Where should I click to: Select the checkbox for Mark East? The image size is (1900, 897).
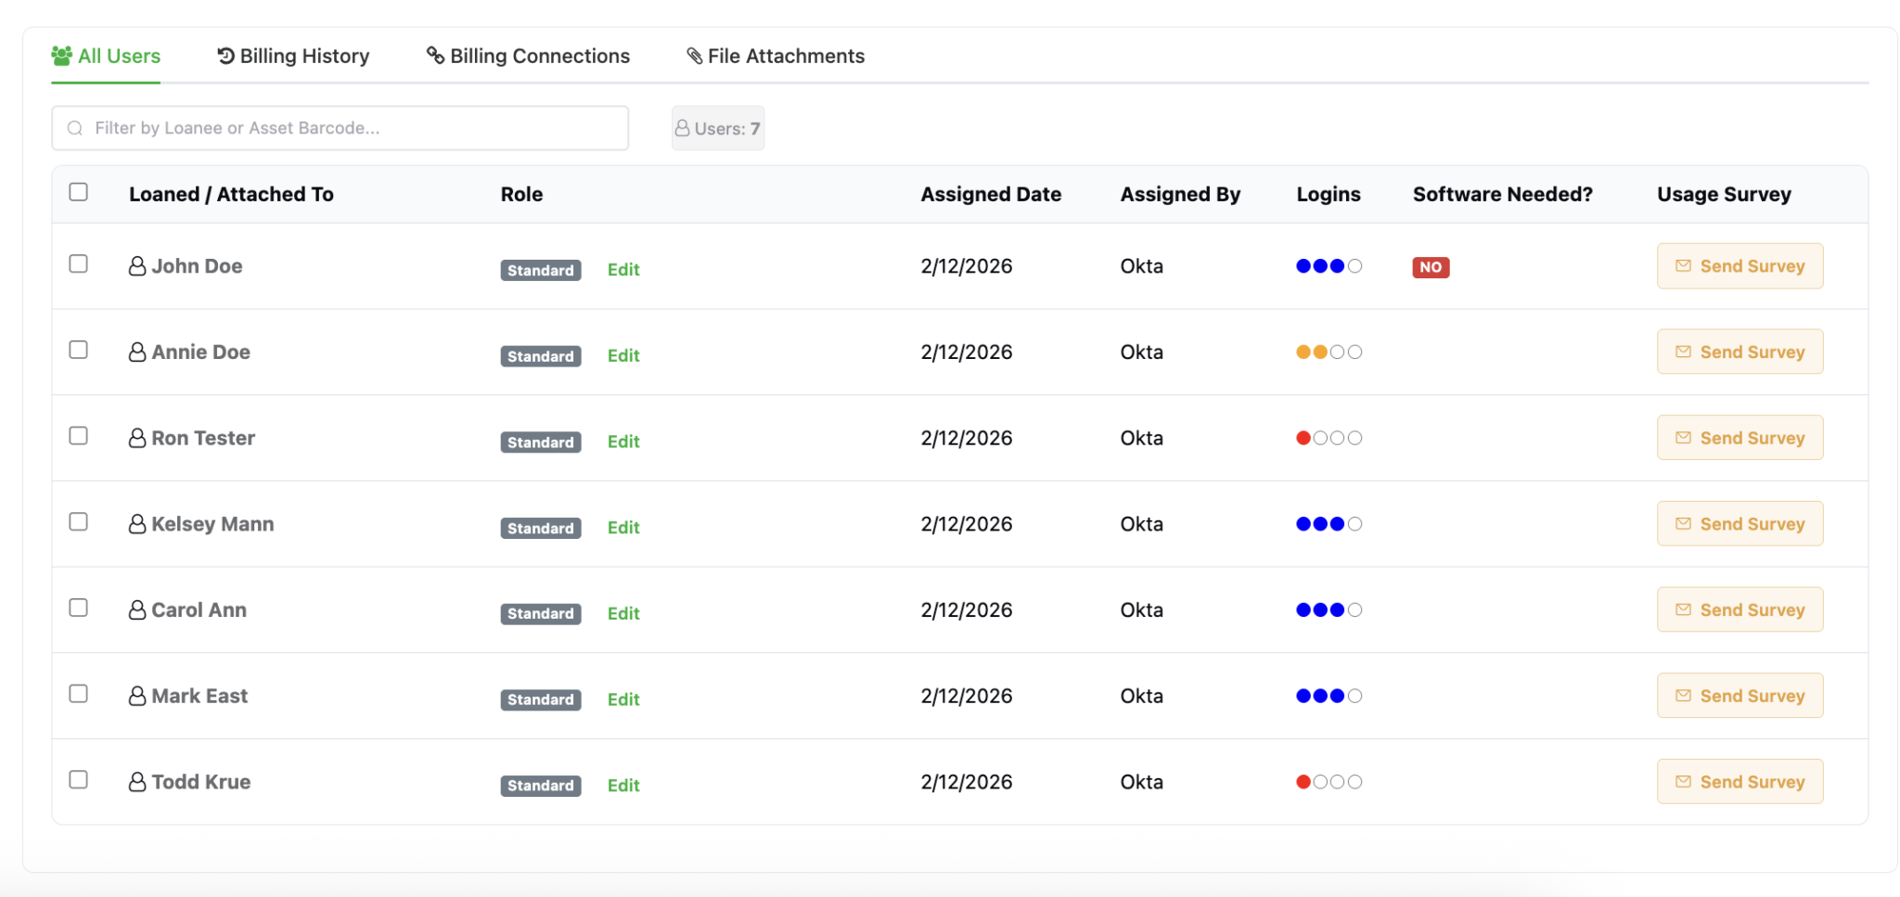click(x=79, y=694)
